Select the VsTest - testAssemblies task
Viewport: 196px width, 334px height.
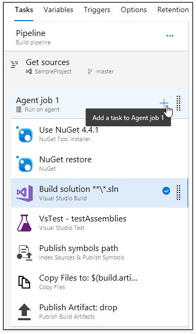99,222
